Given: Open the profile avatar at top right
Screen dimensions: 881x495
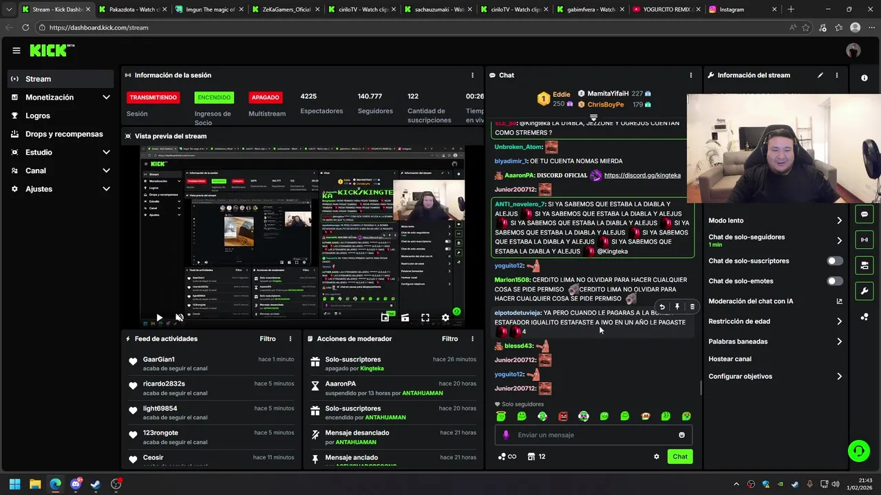Looking at the screenshot, I should pyautogui.click(x=853, y=50).
